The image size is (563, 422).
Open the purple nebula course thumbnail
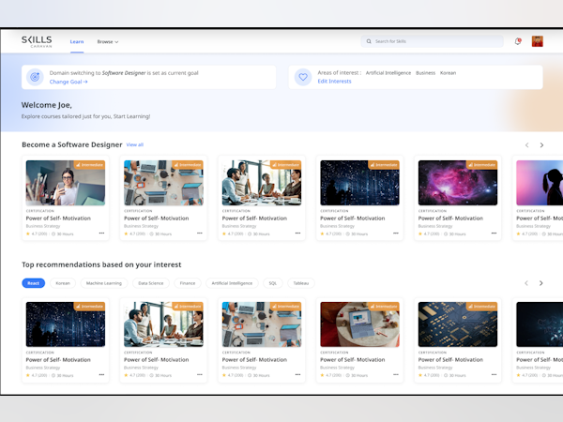458,183
